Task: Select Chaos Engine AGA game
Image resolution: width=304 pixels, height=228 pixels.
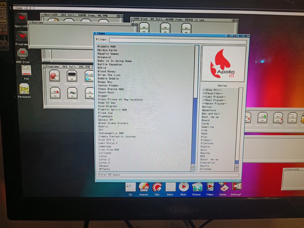Action: [111, 89]
